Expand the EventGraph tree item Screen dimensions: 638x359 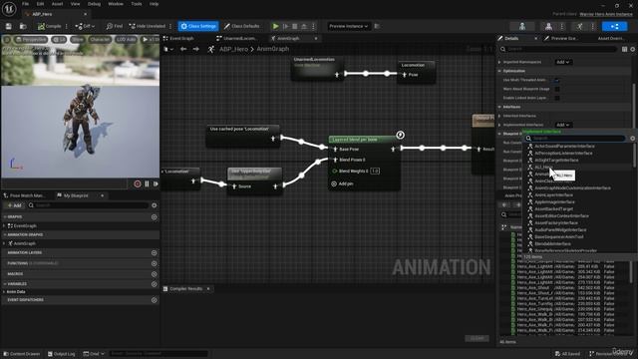pyautogui.click(x=4, y=226)
